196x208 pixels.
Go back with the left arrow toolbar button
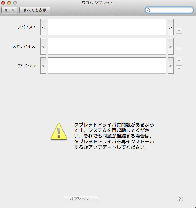click(5, 10)
